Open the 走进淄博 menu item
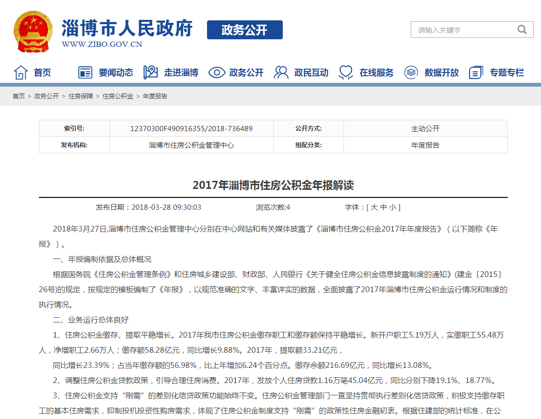The image size is (541, 419). 181,73
